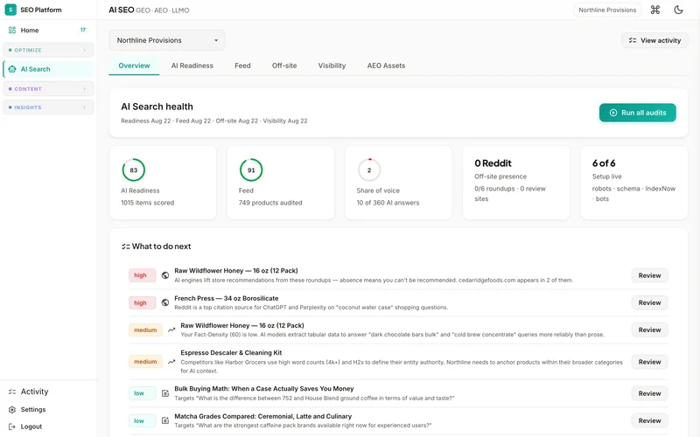This screenshot has height=437, width=700.
Task: Click the What to do next checklist icon
Action: [x=125, y=246]
